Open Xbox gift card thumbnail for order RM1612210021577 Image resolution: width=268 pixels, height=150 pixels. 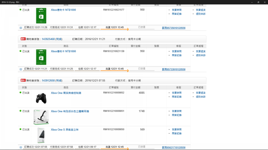pyautogui.click(x=41, y=16)
